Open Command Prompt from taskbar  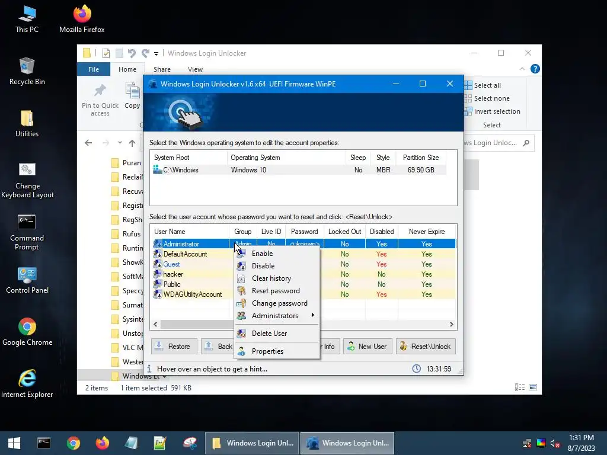tap(44, 443)
